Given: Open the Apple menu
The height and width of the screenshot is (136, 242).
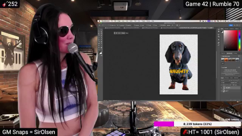Looking at the screenshot, I should click(100, 21).
